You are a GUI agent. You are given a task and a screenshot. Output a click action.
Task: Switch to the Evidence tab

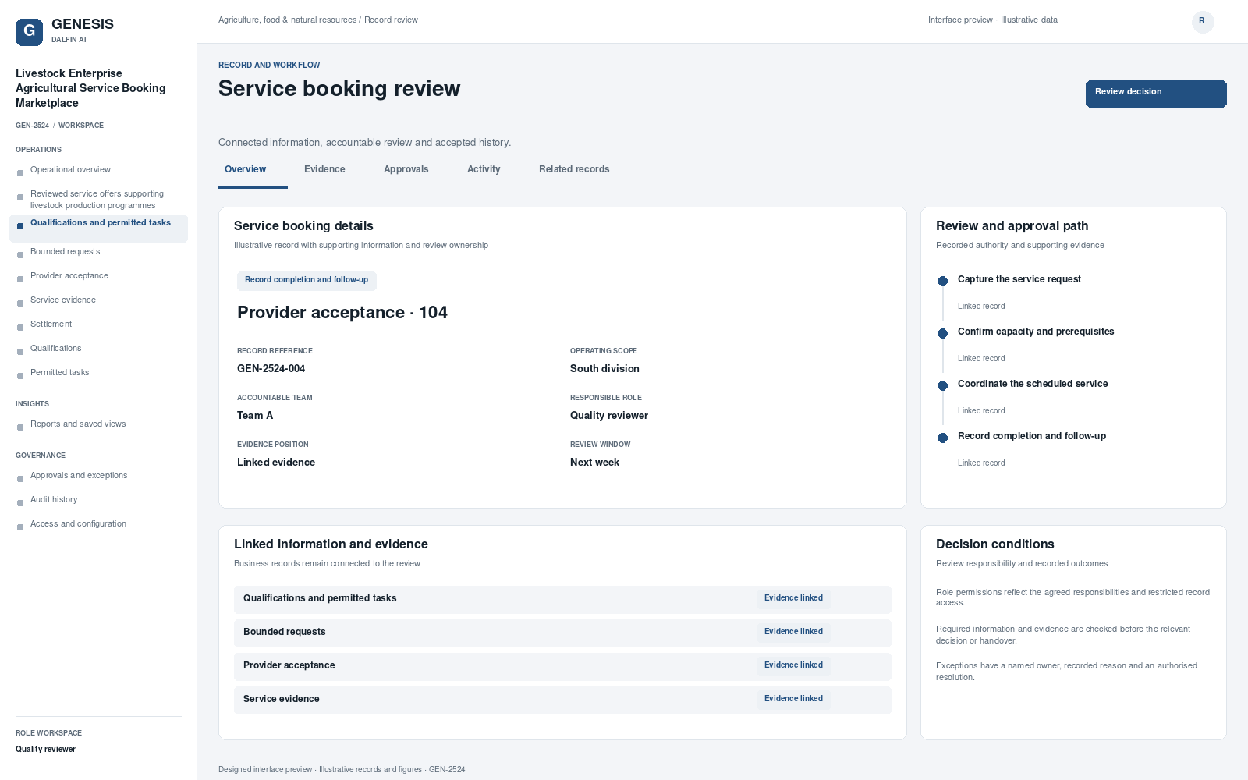click(x=324, y=169)
